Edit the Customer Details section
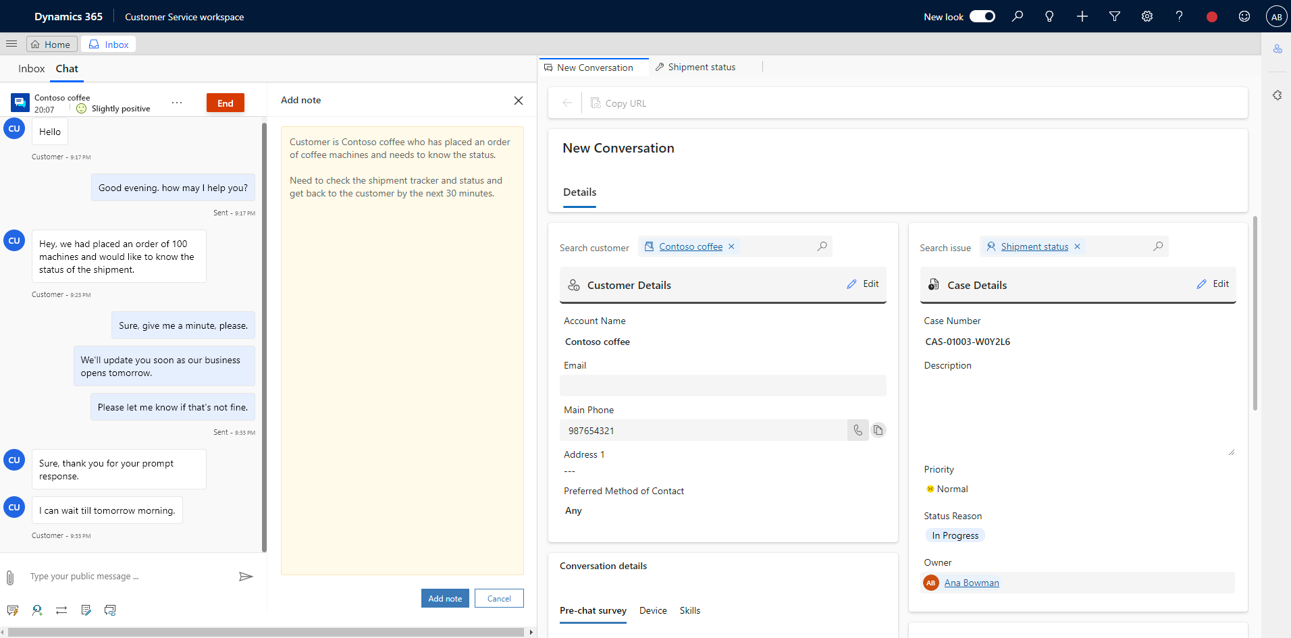Image resolution: width=1291 pixels, height=638 pixels. click(x=863, y=284)
